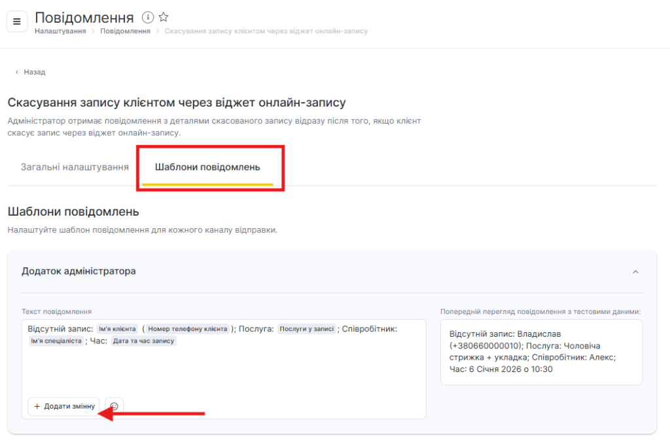Open Налаштування in the breadcrumb
670x442 pixels.
pos(60,31)
